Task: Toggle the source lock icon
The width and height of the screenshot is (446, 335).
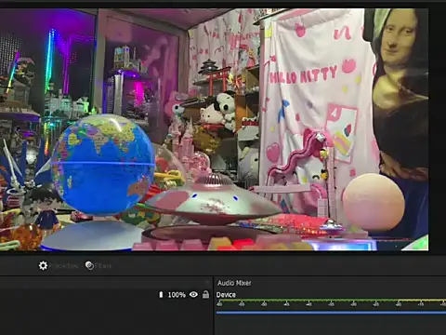Action: coord(205,294)
